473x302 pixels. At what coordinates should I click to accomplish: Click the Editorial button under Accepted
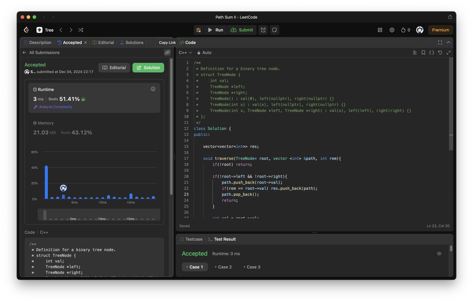[114, 68]
